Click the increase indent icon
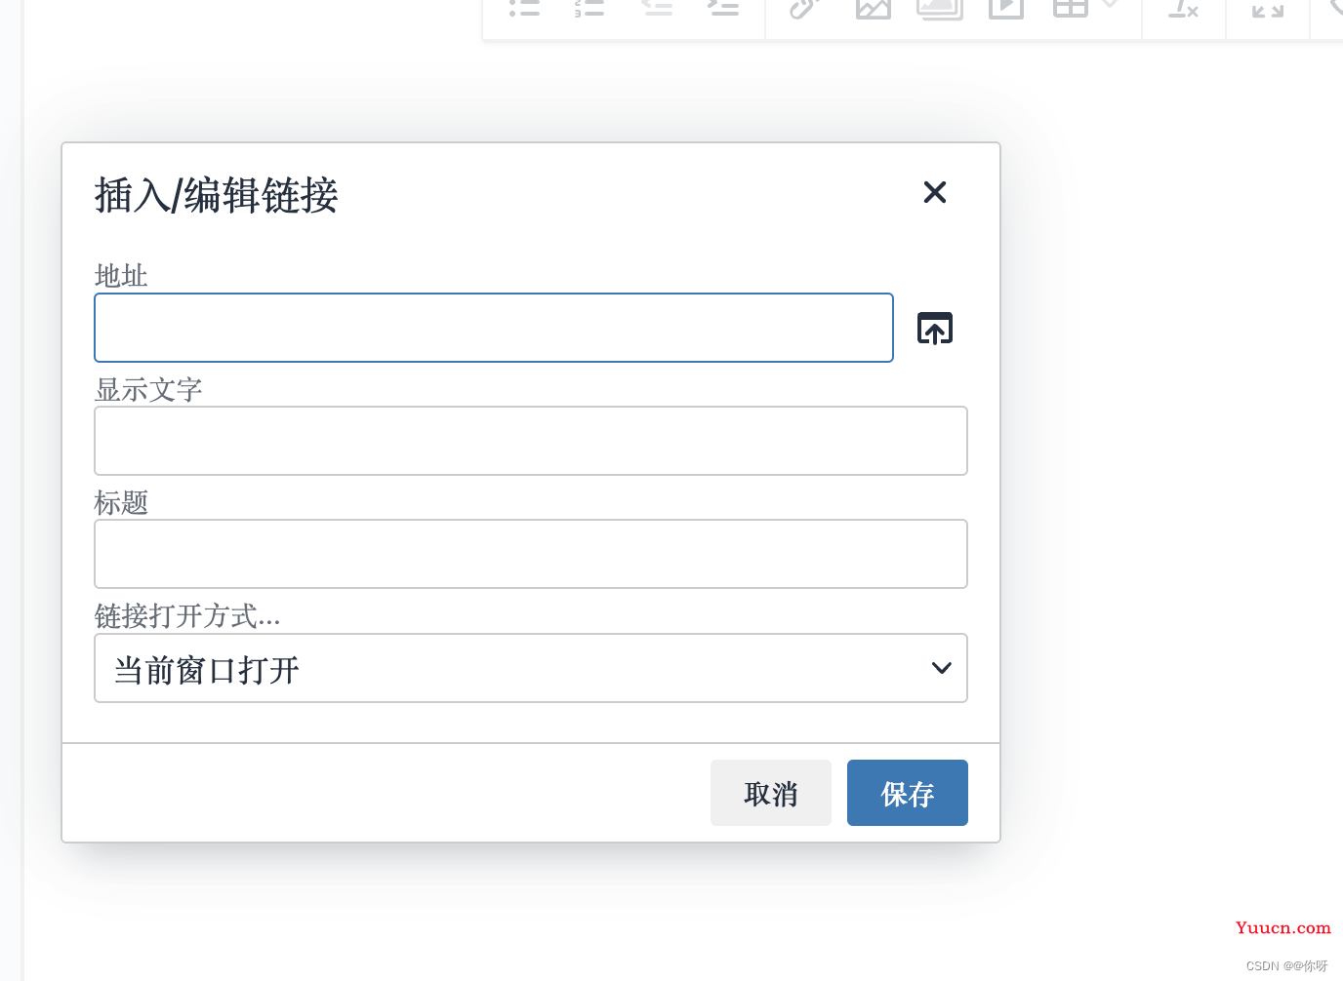1343x981 pixels. pos(723,8)
